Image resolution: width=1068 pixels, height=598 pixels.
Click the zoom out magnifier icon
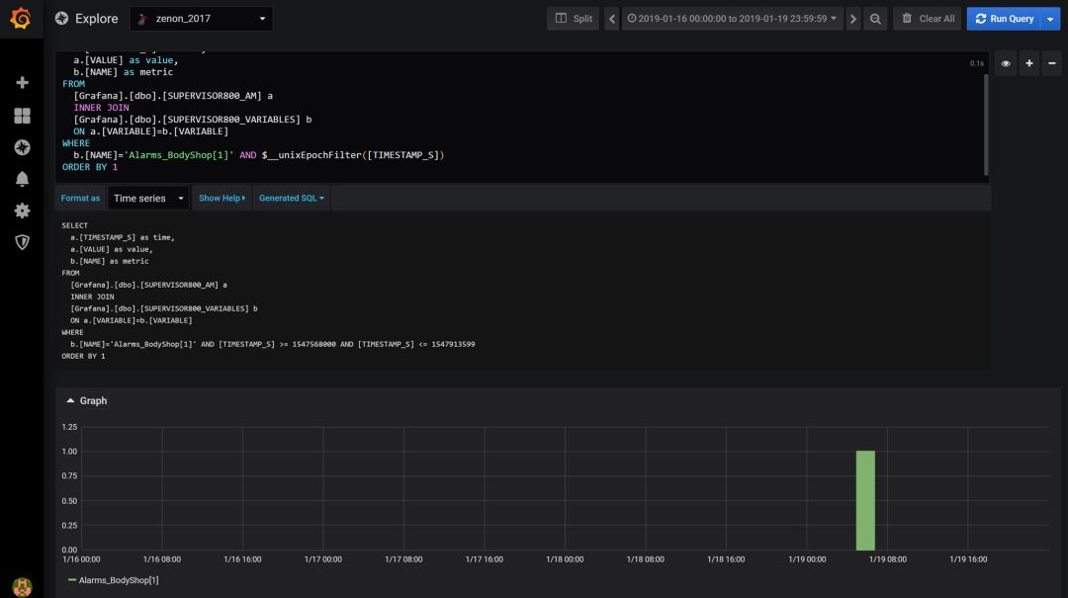tap(875, 19)
